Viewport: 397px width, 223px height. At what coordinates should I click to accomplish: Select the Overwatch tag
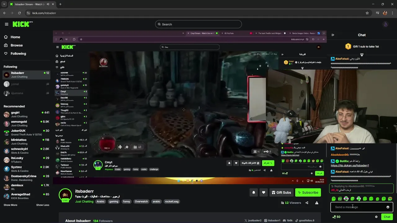pos(141,202)
